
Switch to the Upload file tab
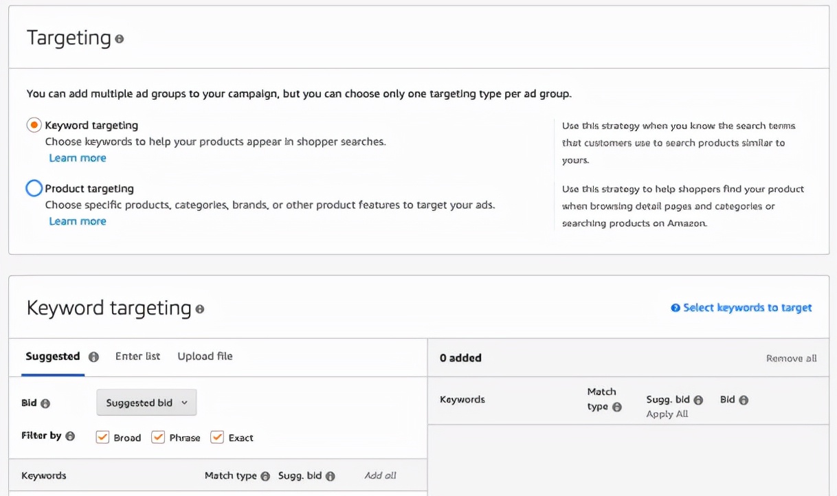point(205,356)
